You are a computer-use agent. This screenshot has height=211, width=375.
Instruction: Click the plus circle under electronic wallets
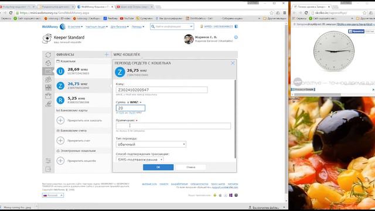(60, 161)
